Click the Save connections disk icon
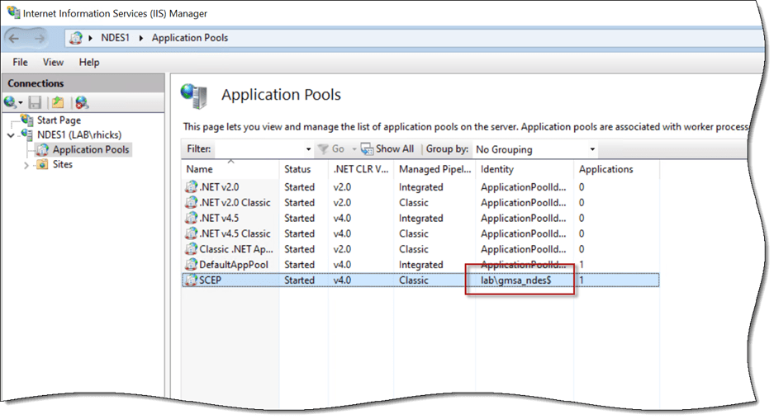This screenshot has width=774, height=419. tap(35, 102)
